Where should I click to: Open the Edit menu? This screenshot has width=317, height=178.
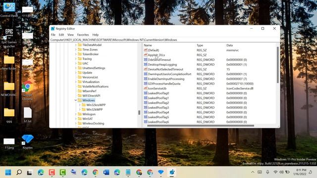tap(61, 35)
